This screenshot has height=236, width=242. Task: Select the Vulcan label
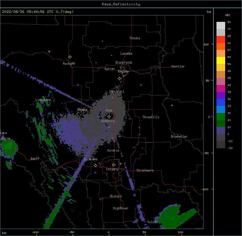coord(153,222)
